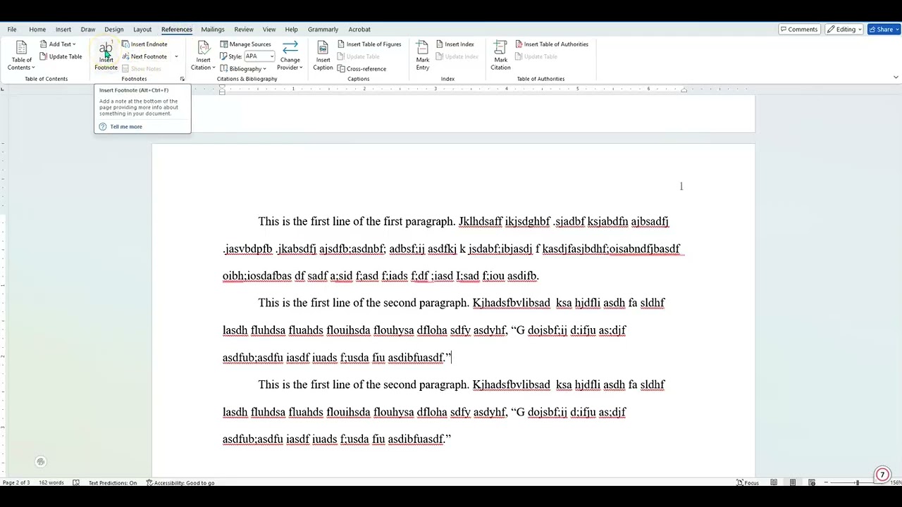Toggle Text Predictions: On in status bar
902x507 pixels.
pos(113,483)
